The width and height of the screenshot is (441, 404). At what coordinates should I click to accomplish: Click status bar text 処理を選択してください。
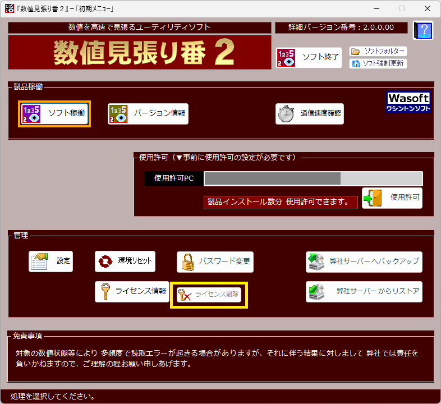click(x=52, y=397)
